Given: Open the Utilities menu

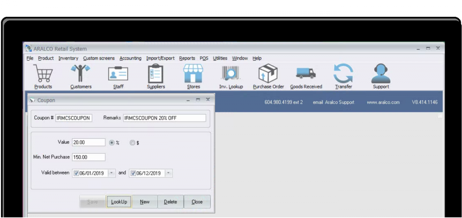Looking at the screenshot, I should pos(220,58).
